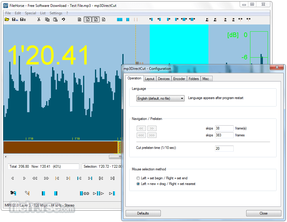Click the dB level meter box
Image resolution: width=287 pixels, height=222 pixels.
(x=259, y=48)
